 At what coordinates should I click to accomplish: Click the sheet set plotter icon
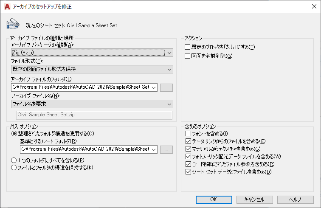13,24
